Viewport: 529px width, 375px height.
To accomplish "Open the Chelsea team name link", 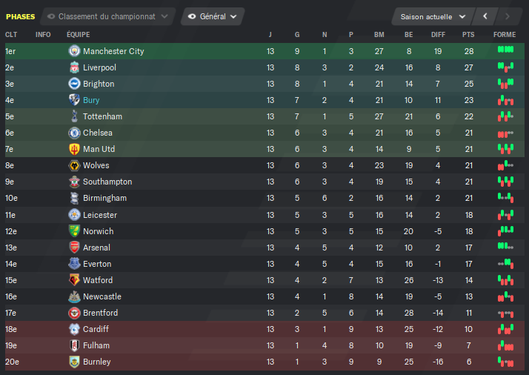I will pos(98,133).
